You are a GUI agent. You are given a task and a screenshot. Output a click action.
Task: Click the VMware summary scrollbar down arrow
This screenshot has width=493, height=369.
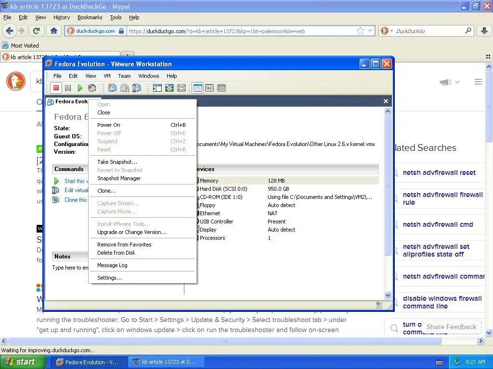[x=388, y=295]
